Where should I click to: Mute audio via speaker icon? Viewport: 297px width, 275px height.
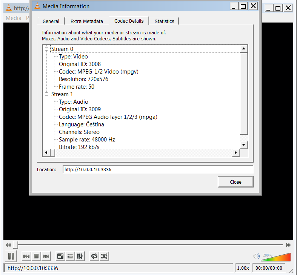point(256,256)
